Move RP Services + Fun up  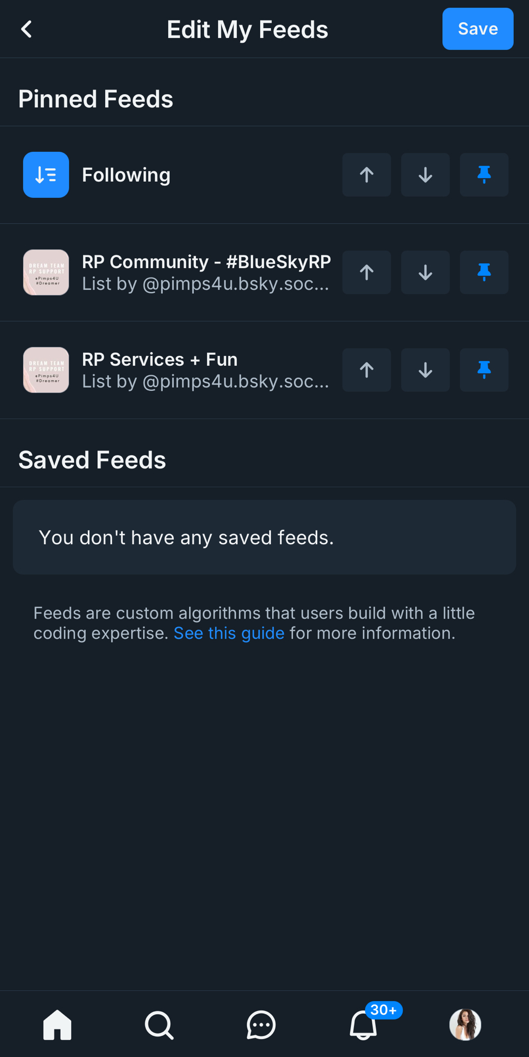pyautogui.click(x=366, y=370)
